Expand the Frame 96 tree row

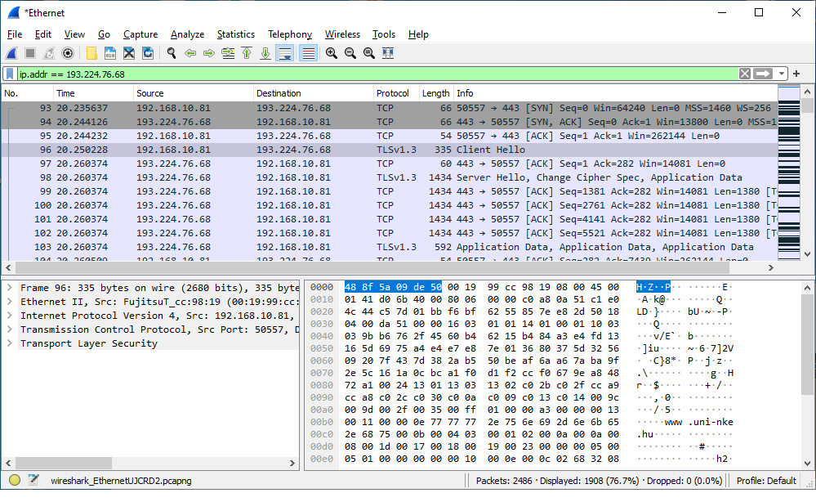[9, 288]
